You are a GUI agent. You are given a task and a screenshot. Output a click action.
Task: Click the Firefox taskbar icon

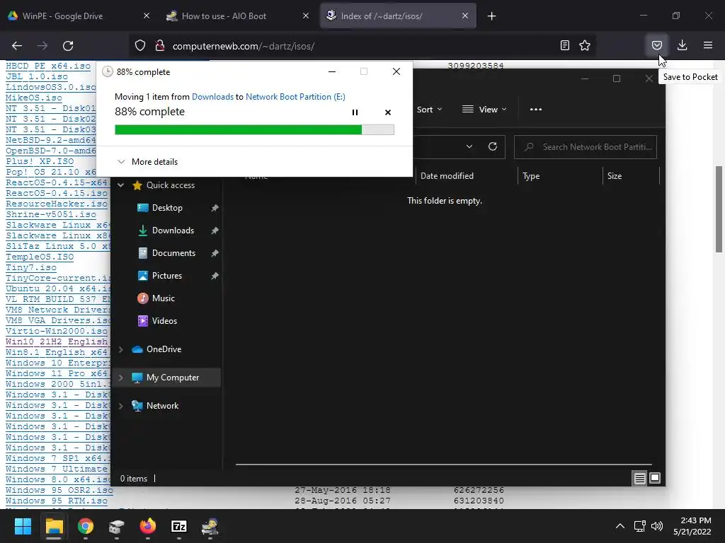[x=147, y=526]
